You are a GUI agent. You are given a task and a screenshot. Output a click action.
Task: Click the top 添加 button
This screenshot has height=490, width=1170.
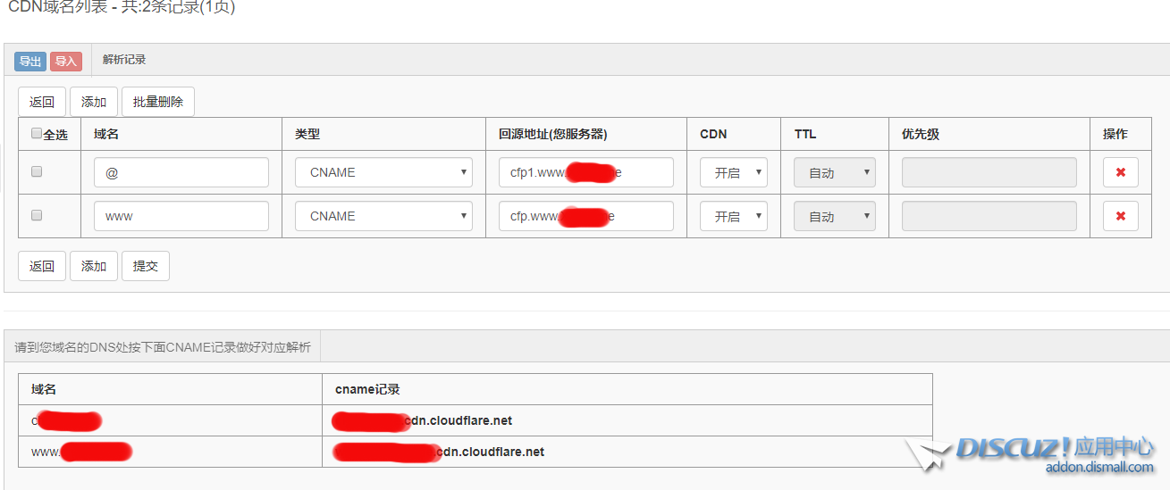pos(94,102)
